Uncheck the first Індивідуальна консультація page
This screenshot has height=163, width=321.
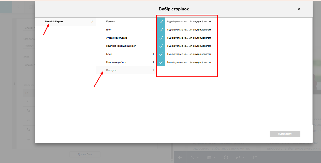tap(161, 22)
